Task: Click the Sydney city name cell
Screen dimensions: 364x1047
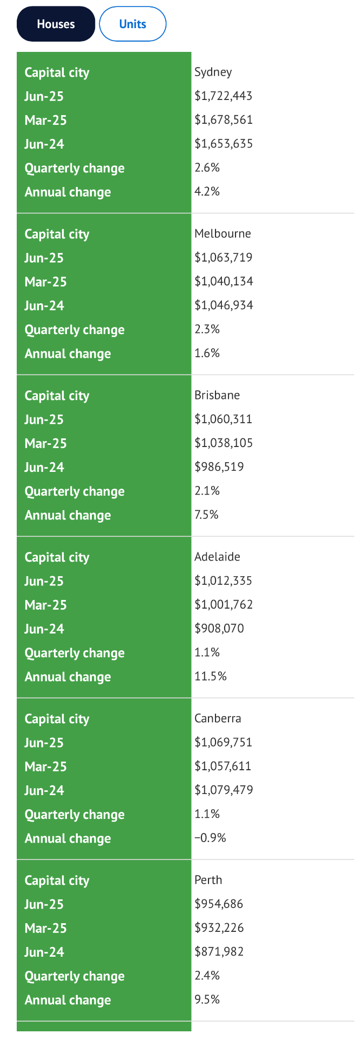Action: point(213,72)
